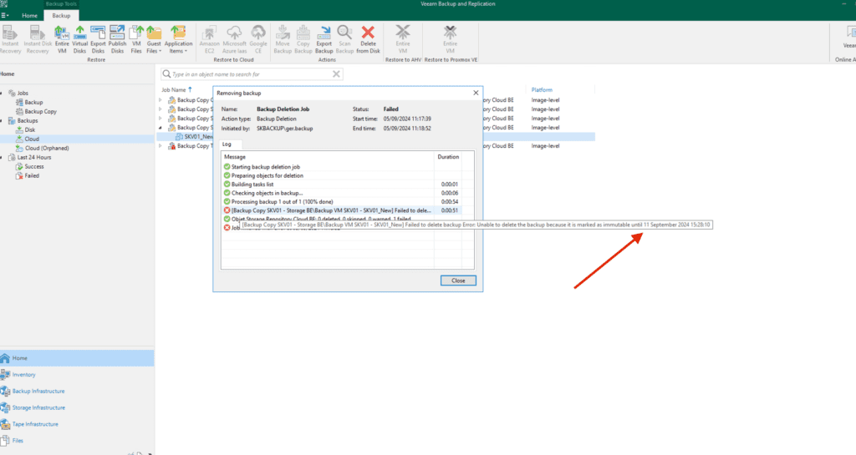The height and width of the screenshot is (455, 856).
Task: Click Delete from Disk ribbon icon
Action: click(x=368, y=39)
